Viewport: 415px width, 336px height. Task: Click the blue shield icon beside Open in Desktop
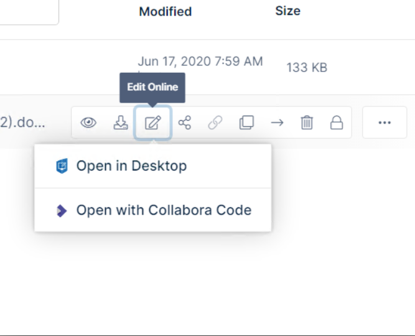[x=62, y=166]
